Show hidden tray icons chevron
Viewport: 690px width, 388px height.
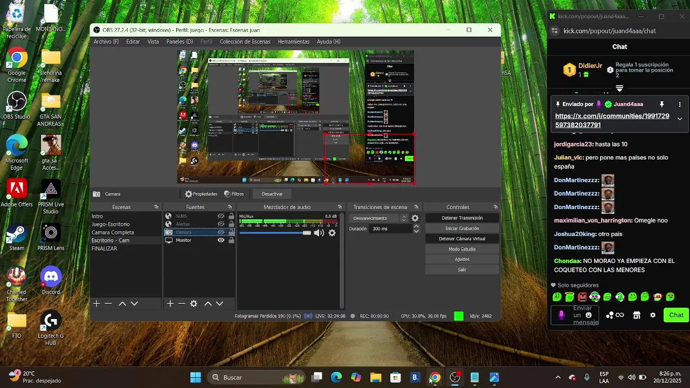[558, 377]
